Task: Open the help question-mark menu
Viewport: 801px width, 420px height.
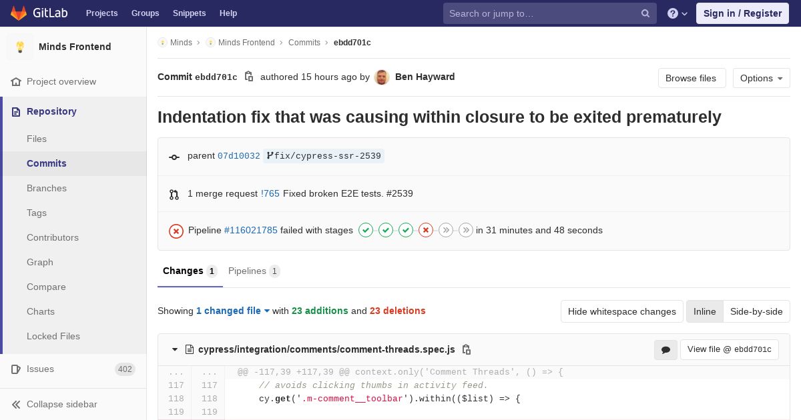Action: [678, 13]
